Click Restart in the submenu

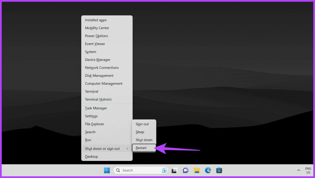[x=144, y=148]
